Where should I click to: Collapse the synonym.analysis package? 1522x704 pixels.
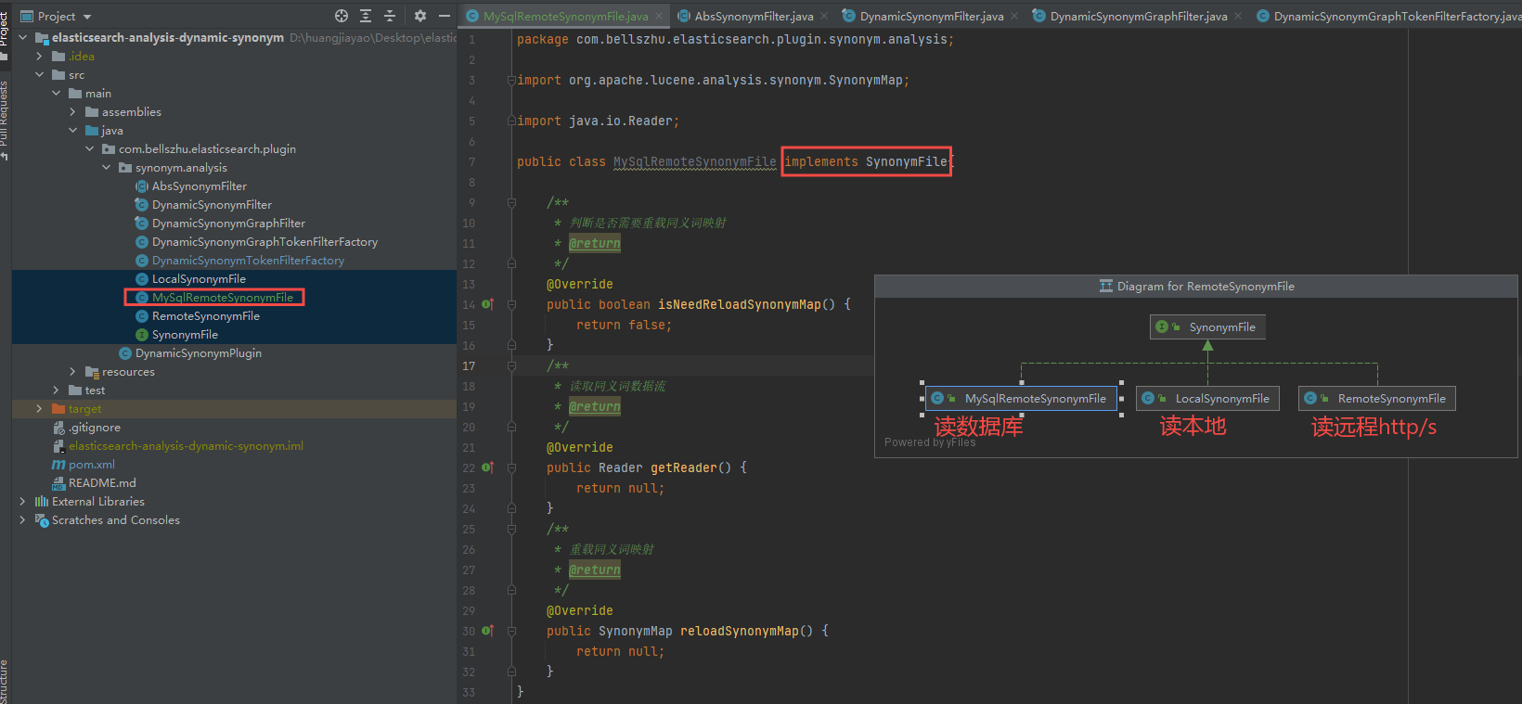click(106, 167)
